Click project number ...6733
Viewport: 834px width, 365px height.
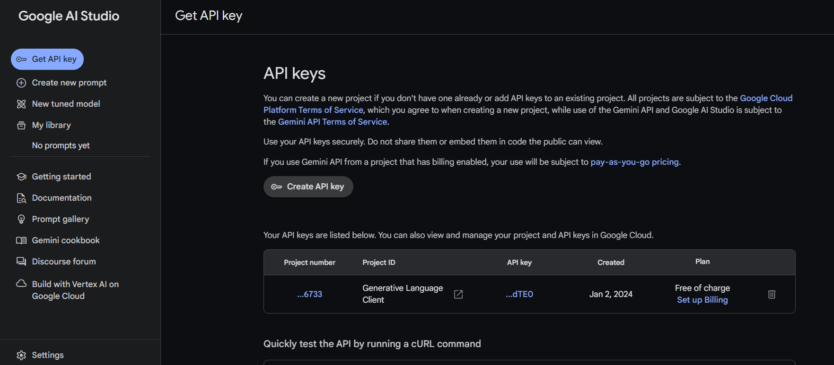pyautogui.click(x=309, y=294)
